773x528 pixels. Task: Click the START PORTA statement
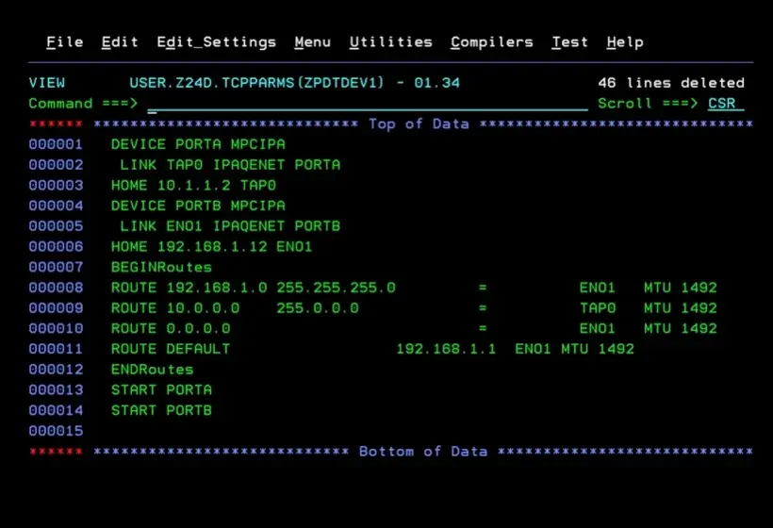click(x=161, y=390)
